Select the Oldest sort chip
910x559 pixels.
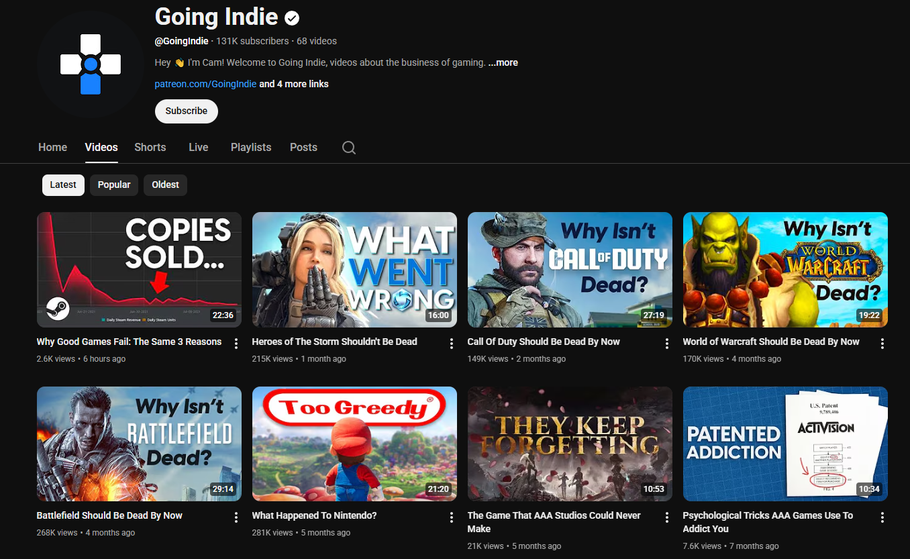(x=165, y=185)
